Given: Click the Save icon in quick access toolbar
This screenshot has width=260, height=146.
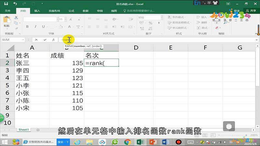Looking at the screenshot, I should pyautogui.click(x=6, y=4).
